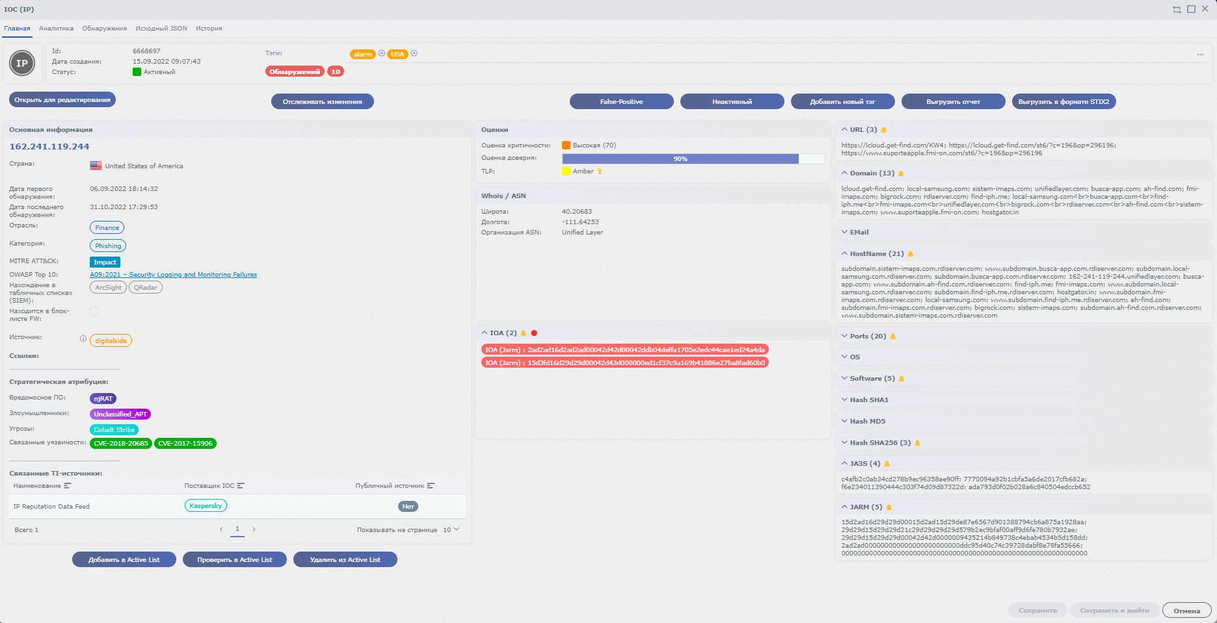The image size is (1217, 623).
Task: Open the rows-per-page dropdown showing 10
Action: click(x=451, y=530)
